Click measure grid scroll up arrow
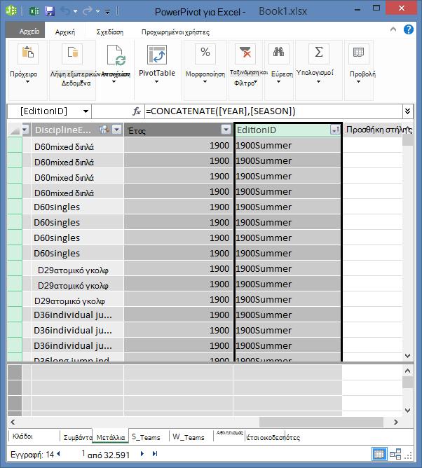 pyautogui.click(x=408, y=371)
